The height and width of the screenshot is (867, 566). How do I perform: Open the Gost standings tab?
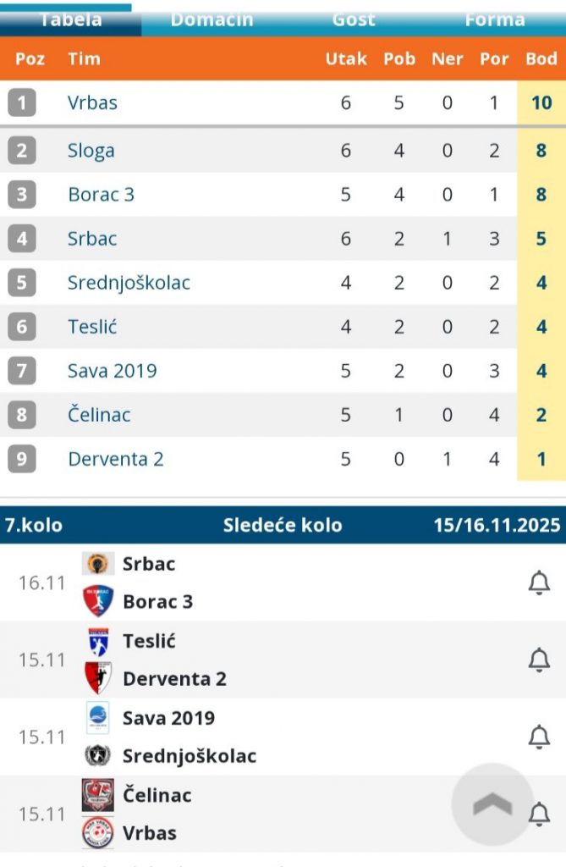tap(353, 19)
